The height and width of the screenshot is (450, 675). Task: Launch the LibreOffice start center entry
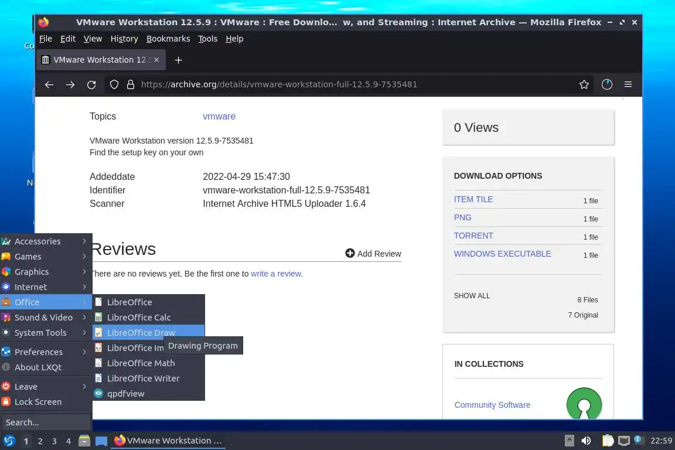148,302
